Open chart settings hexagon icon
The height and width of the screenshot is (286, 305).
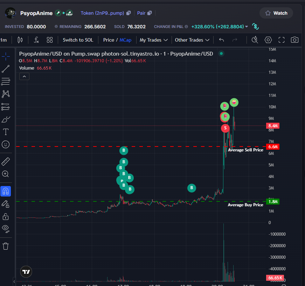[268, 40]
